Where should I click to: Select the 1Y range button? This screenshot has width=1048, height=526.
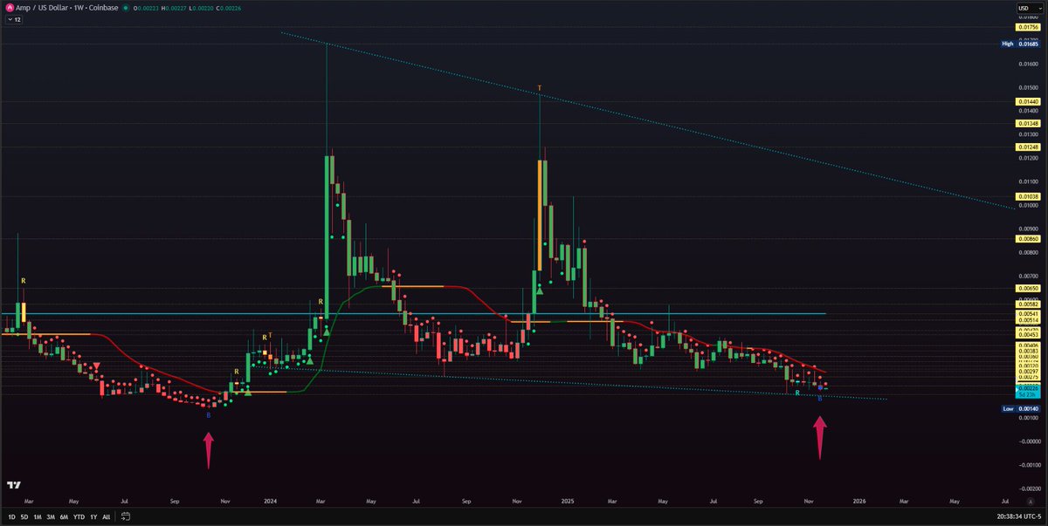[x=92, y=516]
